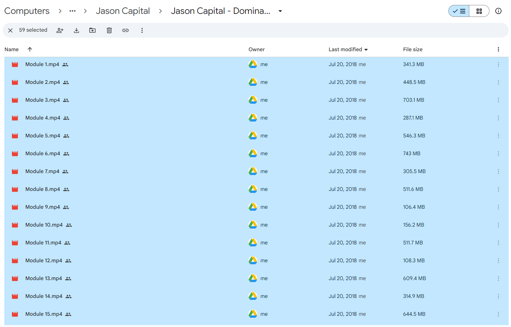Sort the list by Name column
Screen dimensions: 511x327
pyautogui.click(x=12, y=50)
